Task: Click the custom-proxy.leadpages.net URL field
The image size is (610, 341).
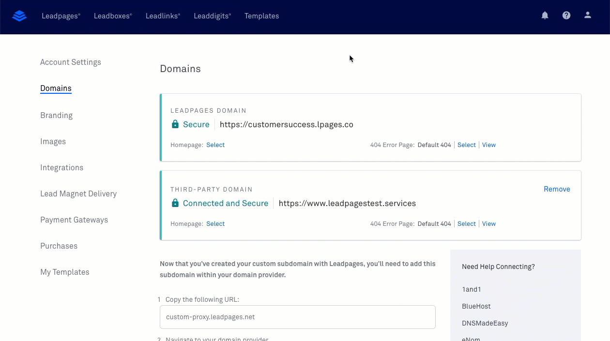Action: pos(298,317)
